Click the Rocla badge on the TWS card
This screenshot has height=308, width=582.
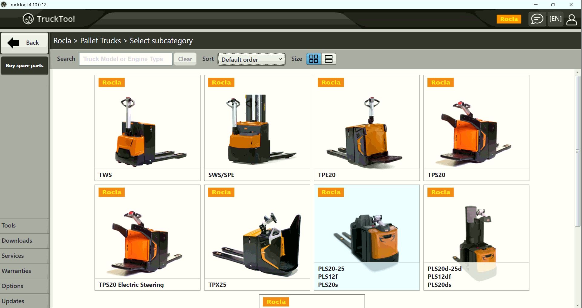(x=111, y=82)
